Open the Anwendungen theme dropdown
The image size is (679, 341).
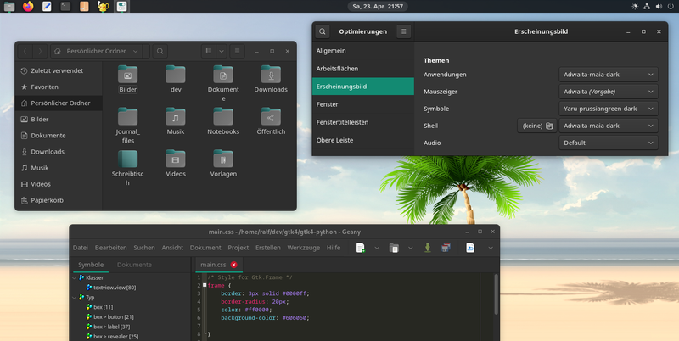pos(609,75)
